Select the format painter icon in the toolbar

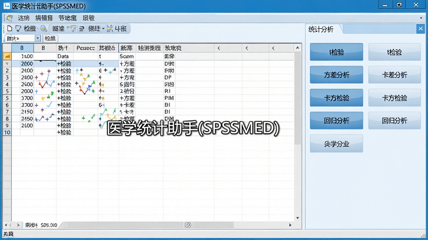coord(72,29)
